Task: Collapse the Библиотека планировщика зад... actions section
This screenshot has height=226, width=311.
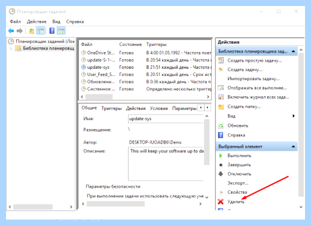Action: pyautogui.click(x=293, y=51)
